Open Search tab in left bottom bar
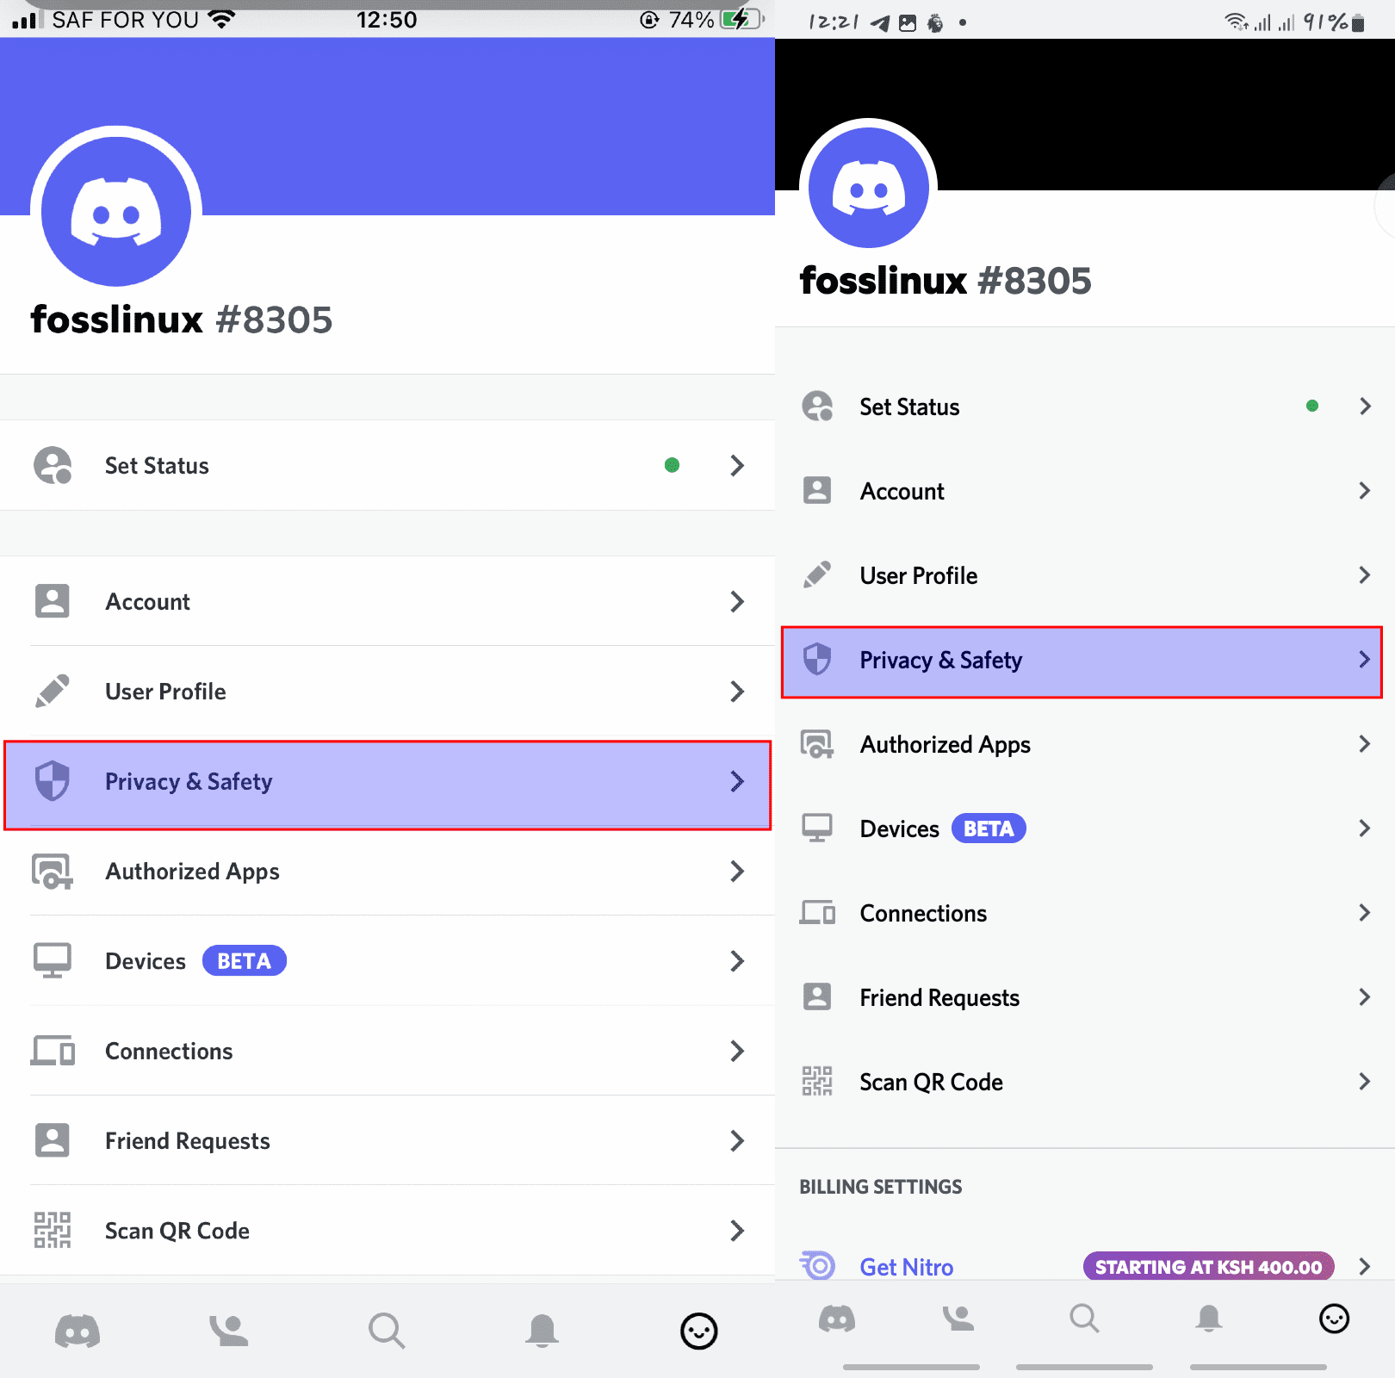The height and width of the screenshot is (1378, 1395). [x=387, y=1331]
